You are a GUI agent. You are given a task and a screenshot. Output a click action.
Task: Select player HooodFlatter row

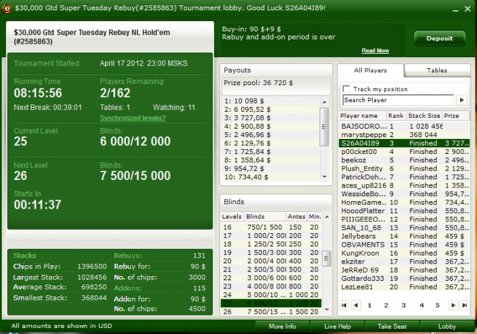coord(404,211)
